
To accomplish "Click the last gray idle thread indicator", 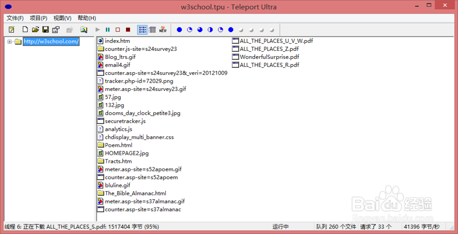I will (x=272, y=30).
